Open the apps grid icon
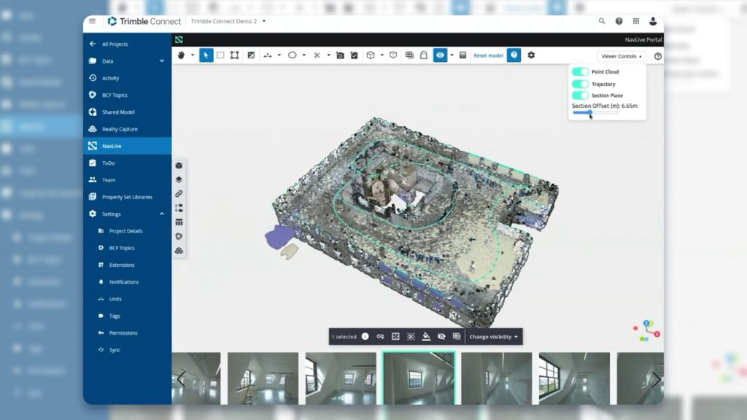This screenshot has width=747, height=420. (636, 21)
